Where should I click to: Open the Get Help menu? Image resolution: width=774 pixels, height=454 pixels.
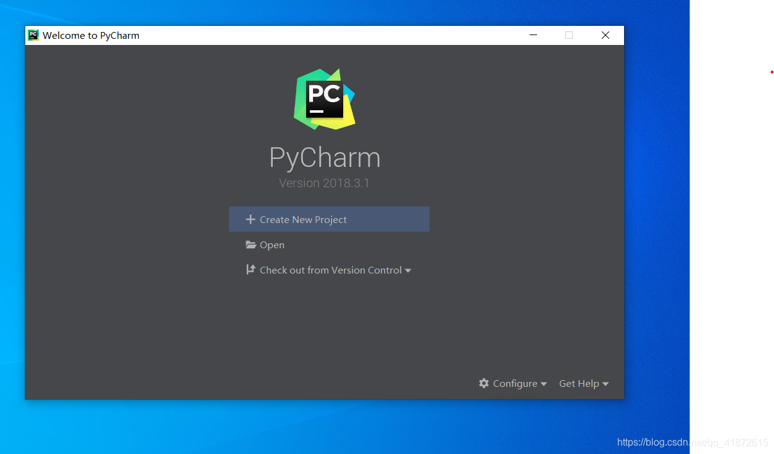584,383
